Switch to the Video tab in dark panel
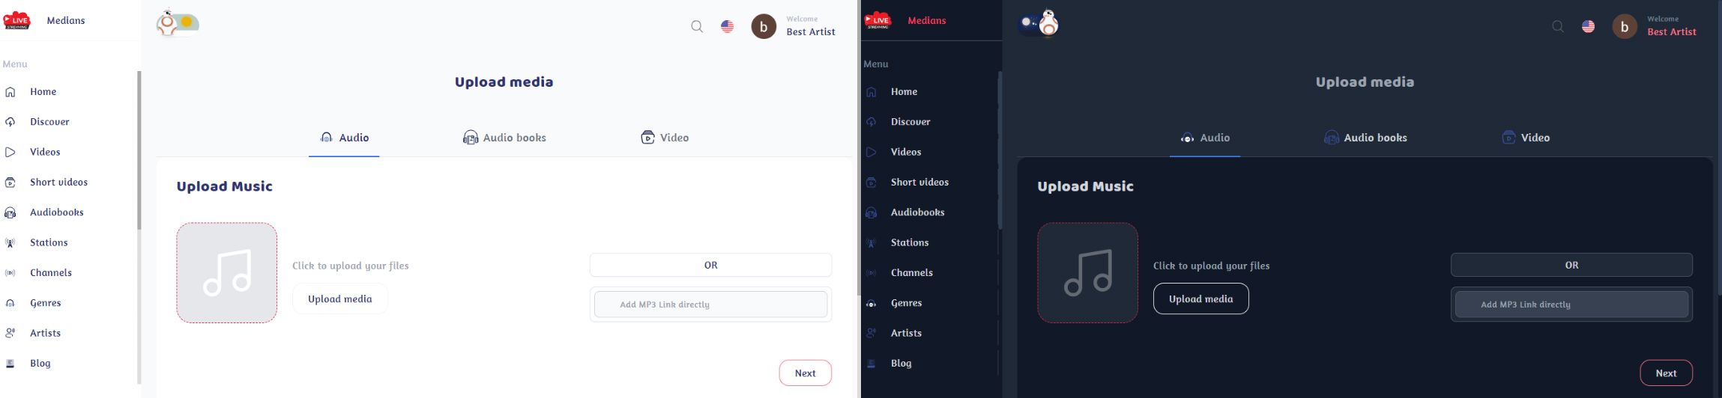The image size is (1722, 398). [1526, 138]
